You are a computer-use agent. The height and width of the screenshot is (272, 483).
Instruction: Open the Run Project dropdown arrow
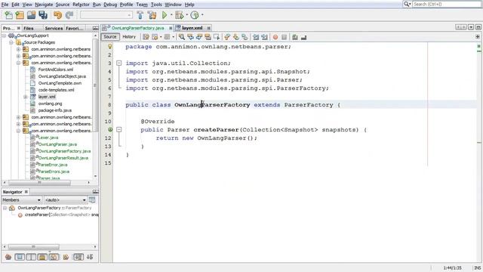click(171, 15)
